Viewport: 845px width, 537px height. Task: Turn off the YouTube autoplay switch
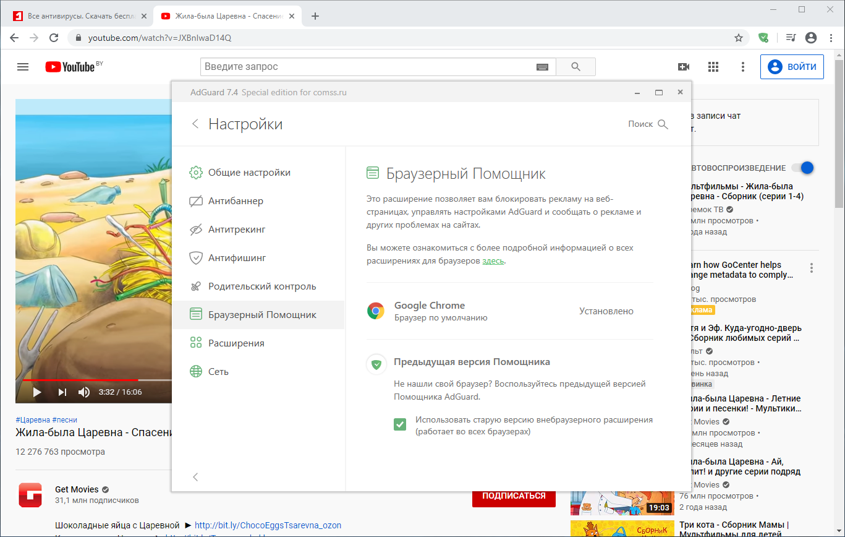click(802, 168)
